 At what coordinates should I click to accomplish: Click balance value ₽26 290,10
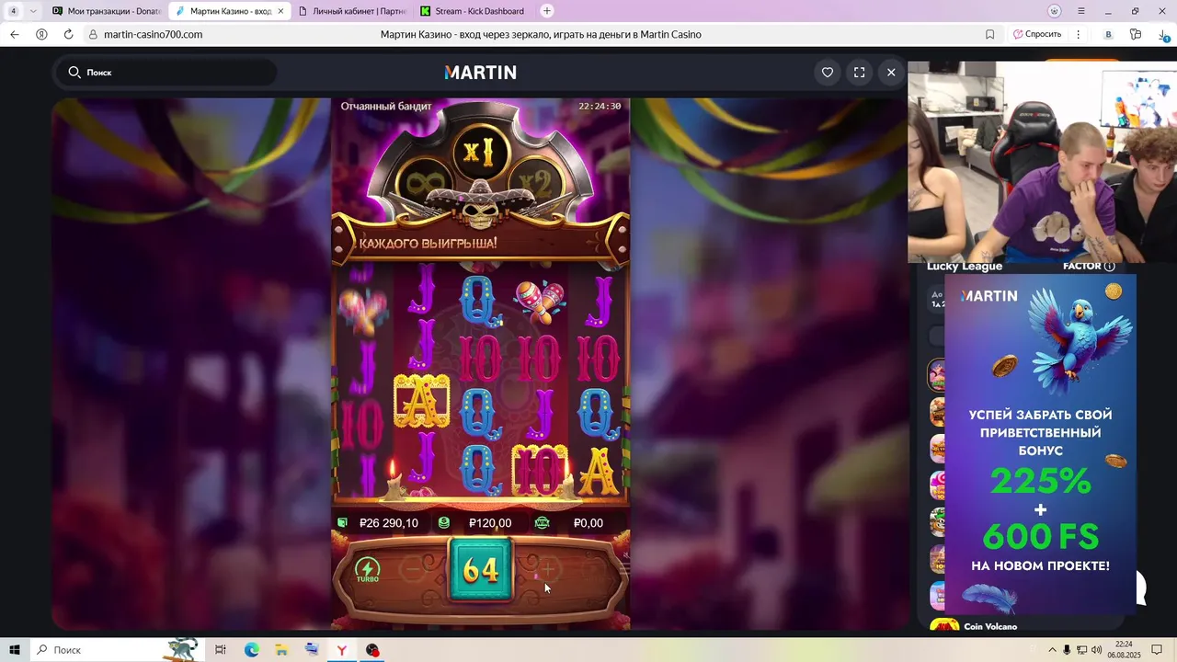tap(389, 523)
